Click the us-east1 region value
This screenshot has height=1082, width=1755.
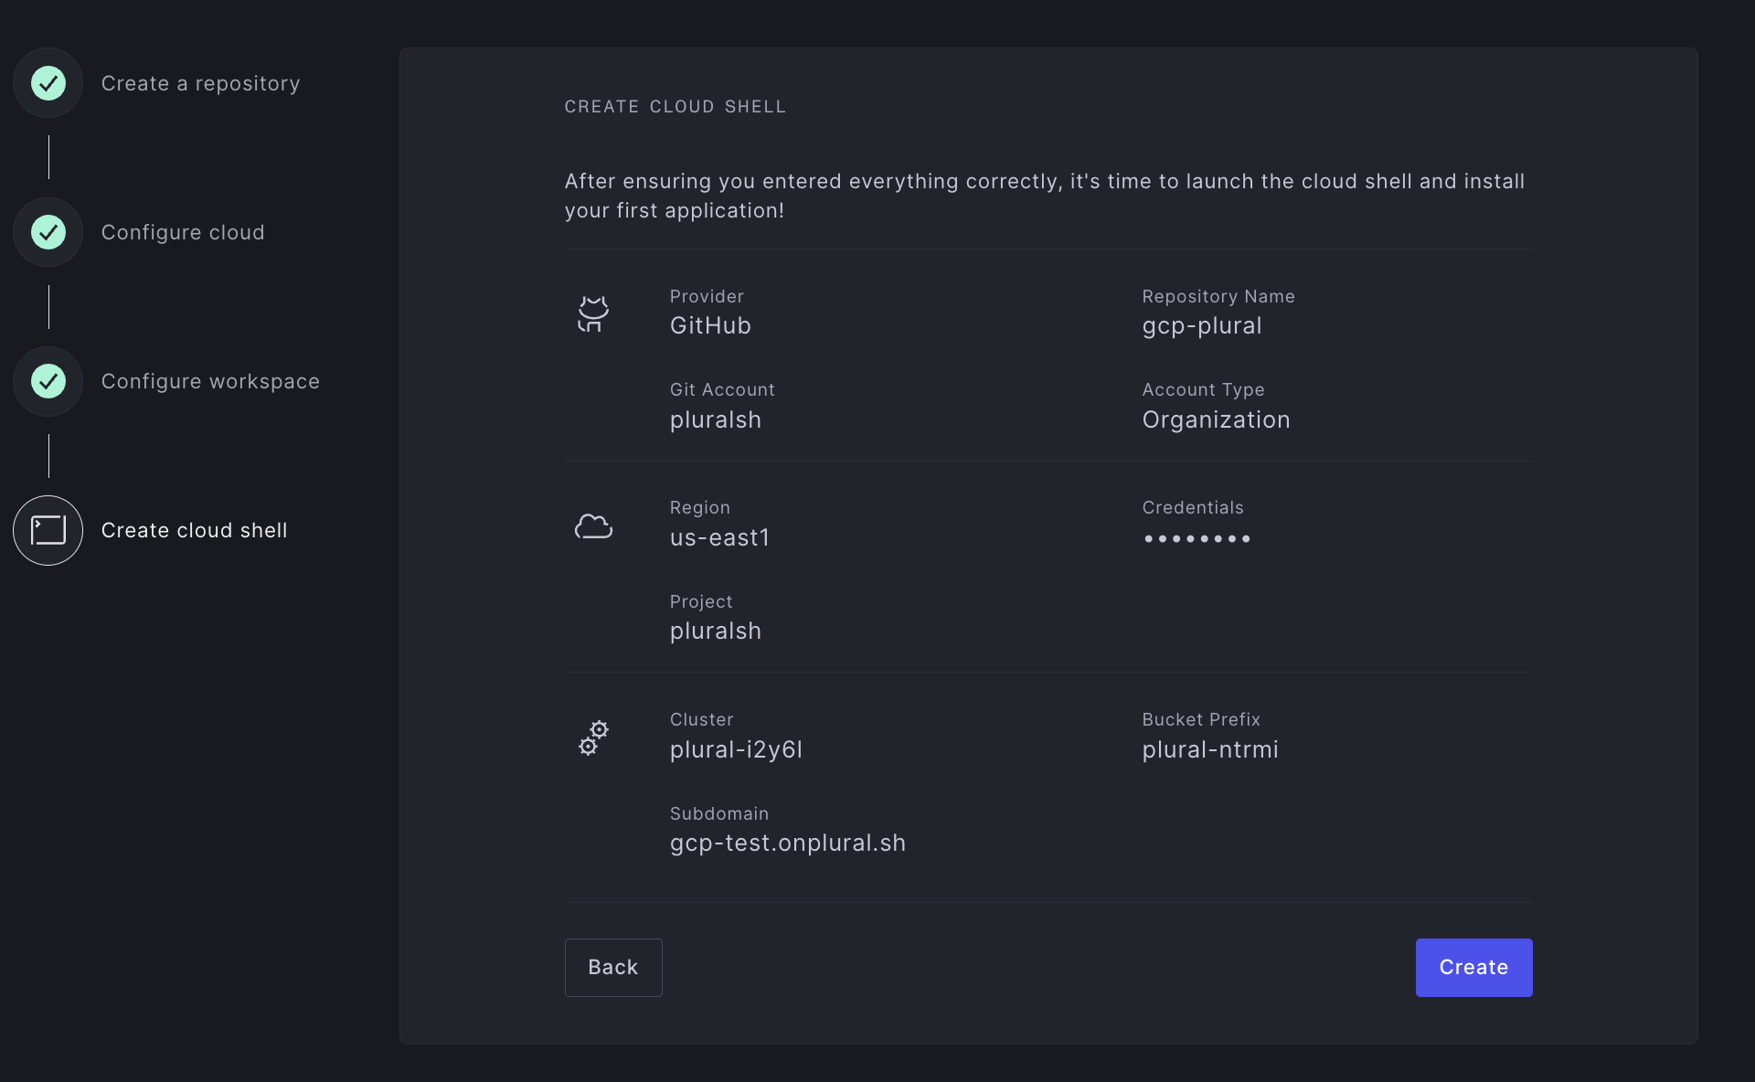click(x=719, y=537)
